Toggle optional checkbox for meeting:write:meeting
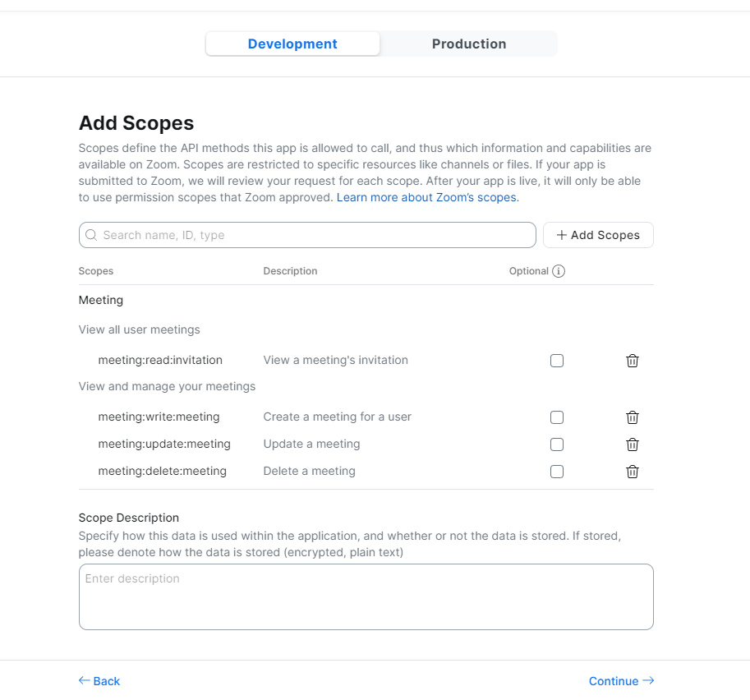Image resolution: width=750 pixels, height=700 pixels. tap(557, 417)
